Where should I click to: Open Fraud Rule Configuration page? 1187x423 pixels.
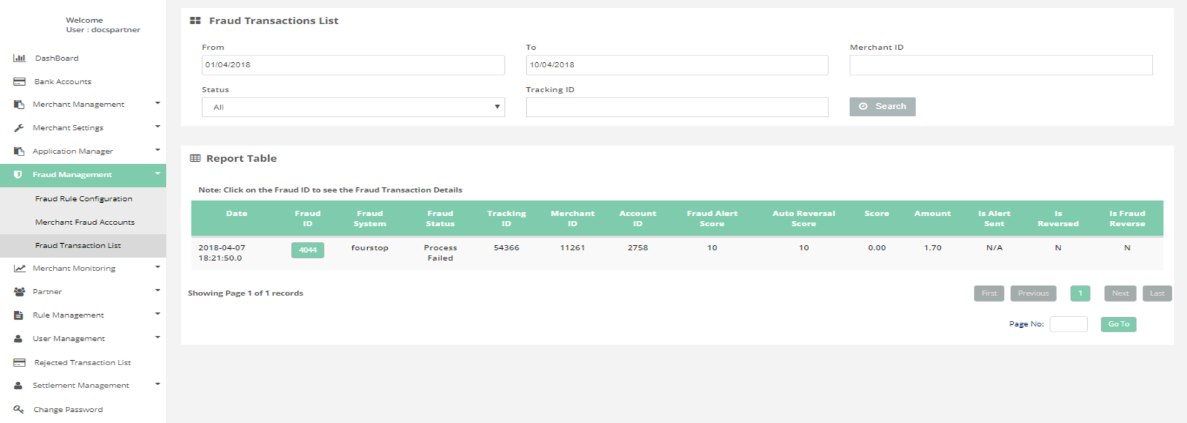(x=84, y=199)
